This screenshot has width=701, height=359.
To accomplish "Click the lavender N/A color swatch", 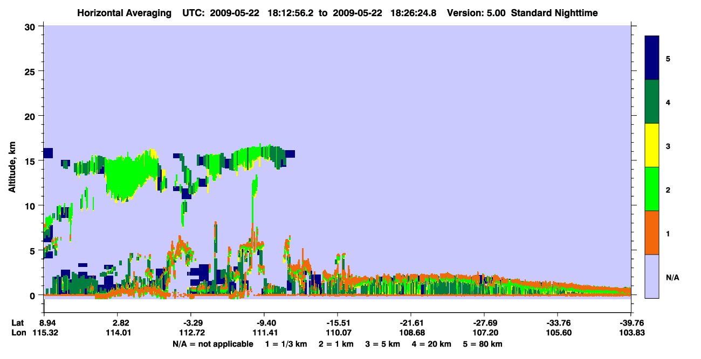I will coord(652,276).
